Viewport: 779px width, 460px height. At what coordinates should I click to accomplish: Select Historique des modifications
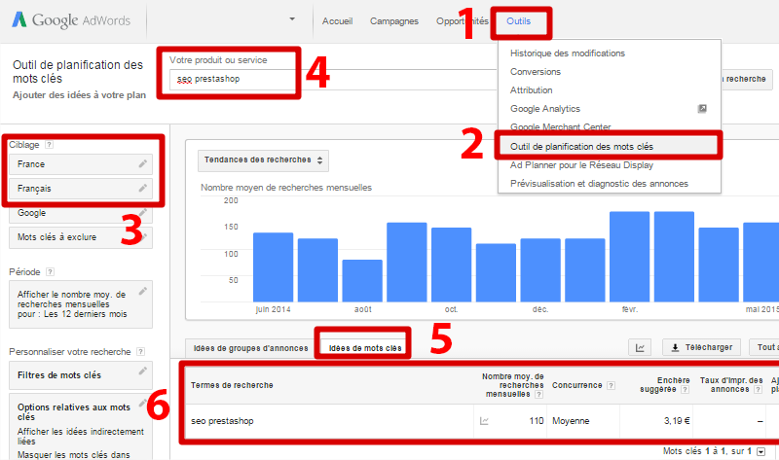[568, 53]
